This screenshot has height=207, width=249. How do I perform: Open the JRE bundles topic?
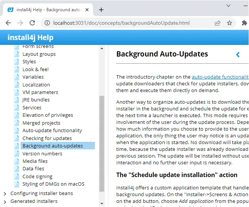[x=36, y=100]
